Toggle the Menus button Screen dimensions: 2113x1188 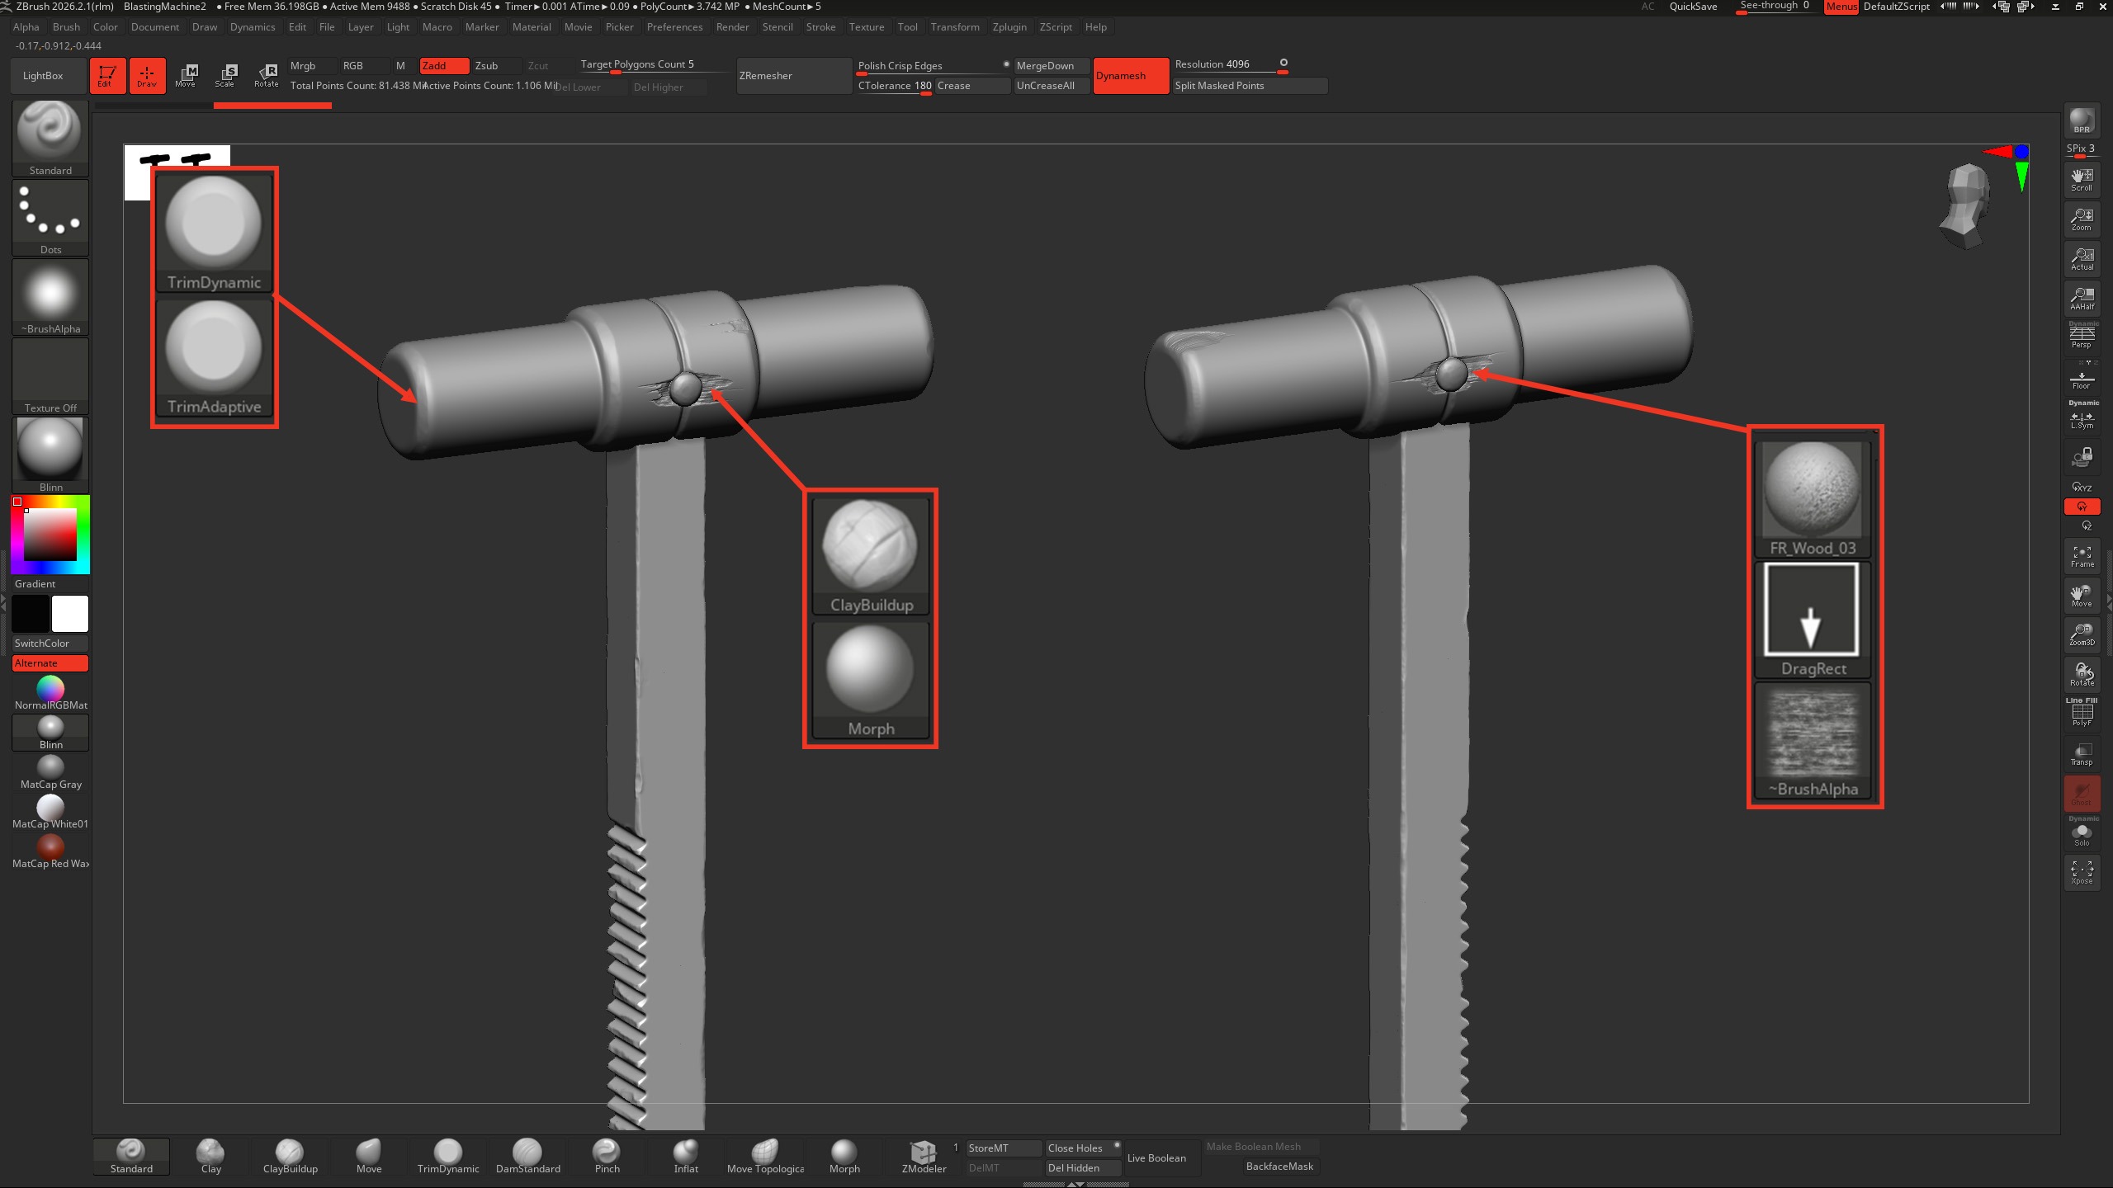[x=1841, y=7]
